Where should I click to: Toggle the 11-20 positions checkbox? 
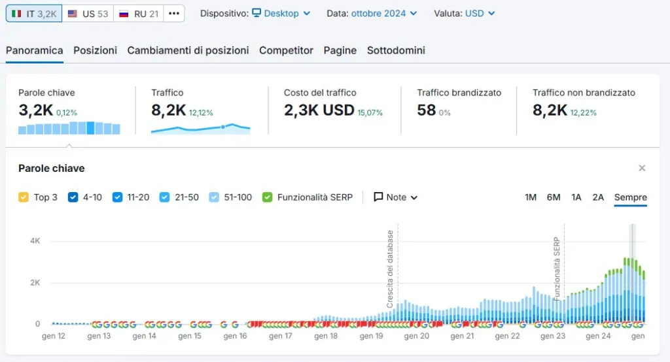tap(118, 197)
